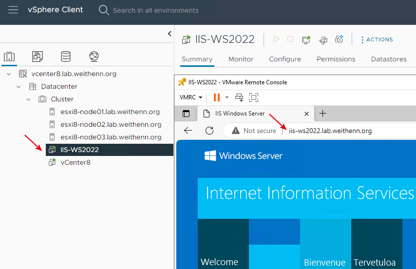Click the esxi8-node03 host icon
This screenshot has height=269, width=416.
52,137
